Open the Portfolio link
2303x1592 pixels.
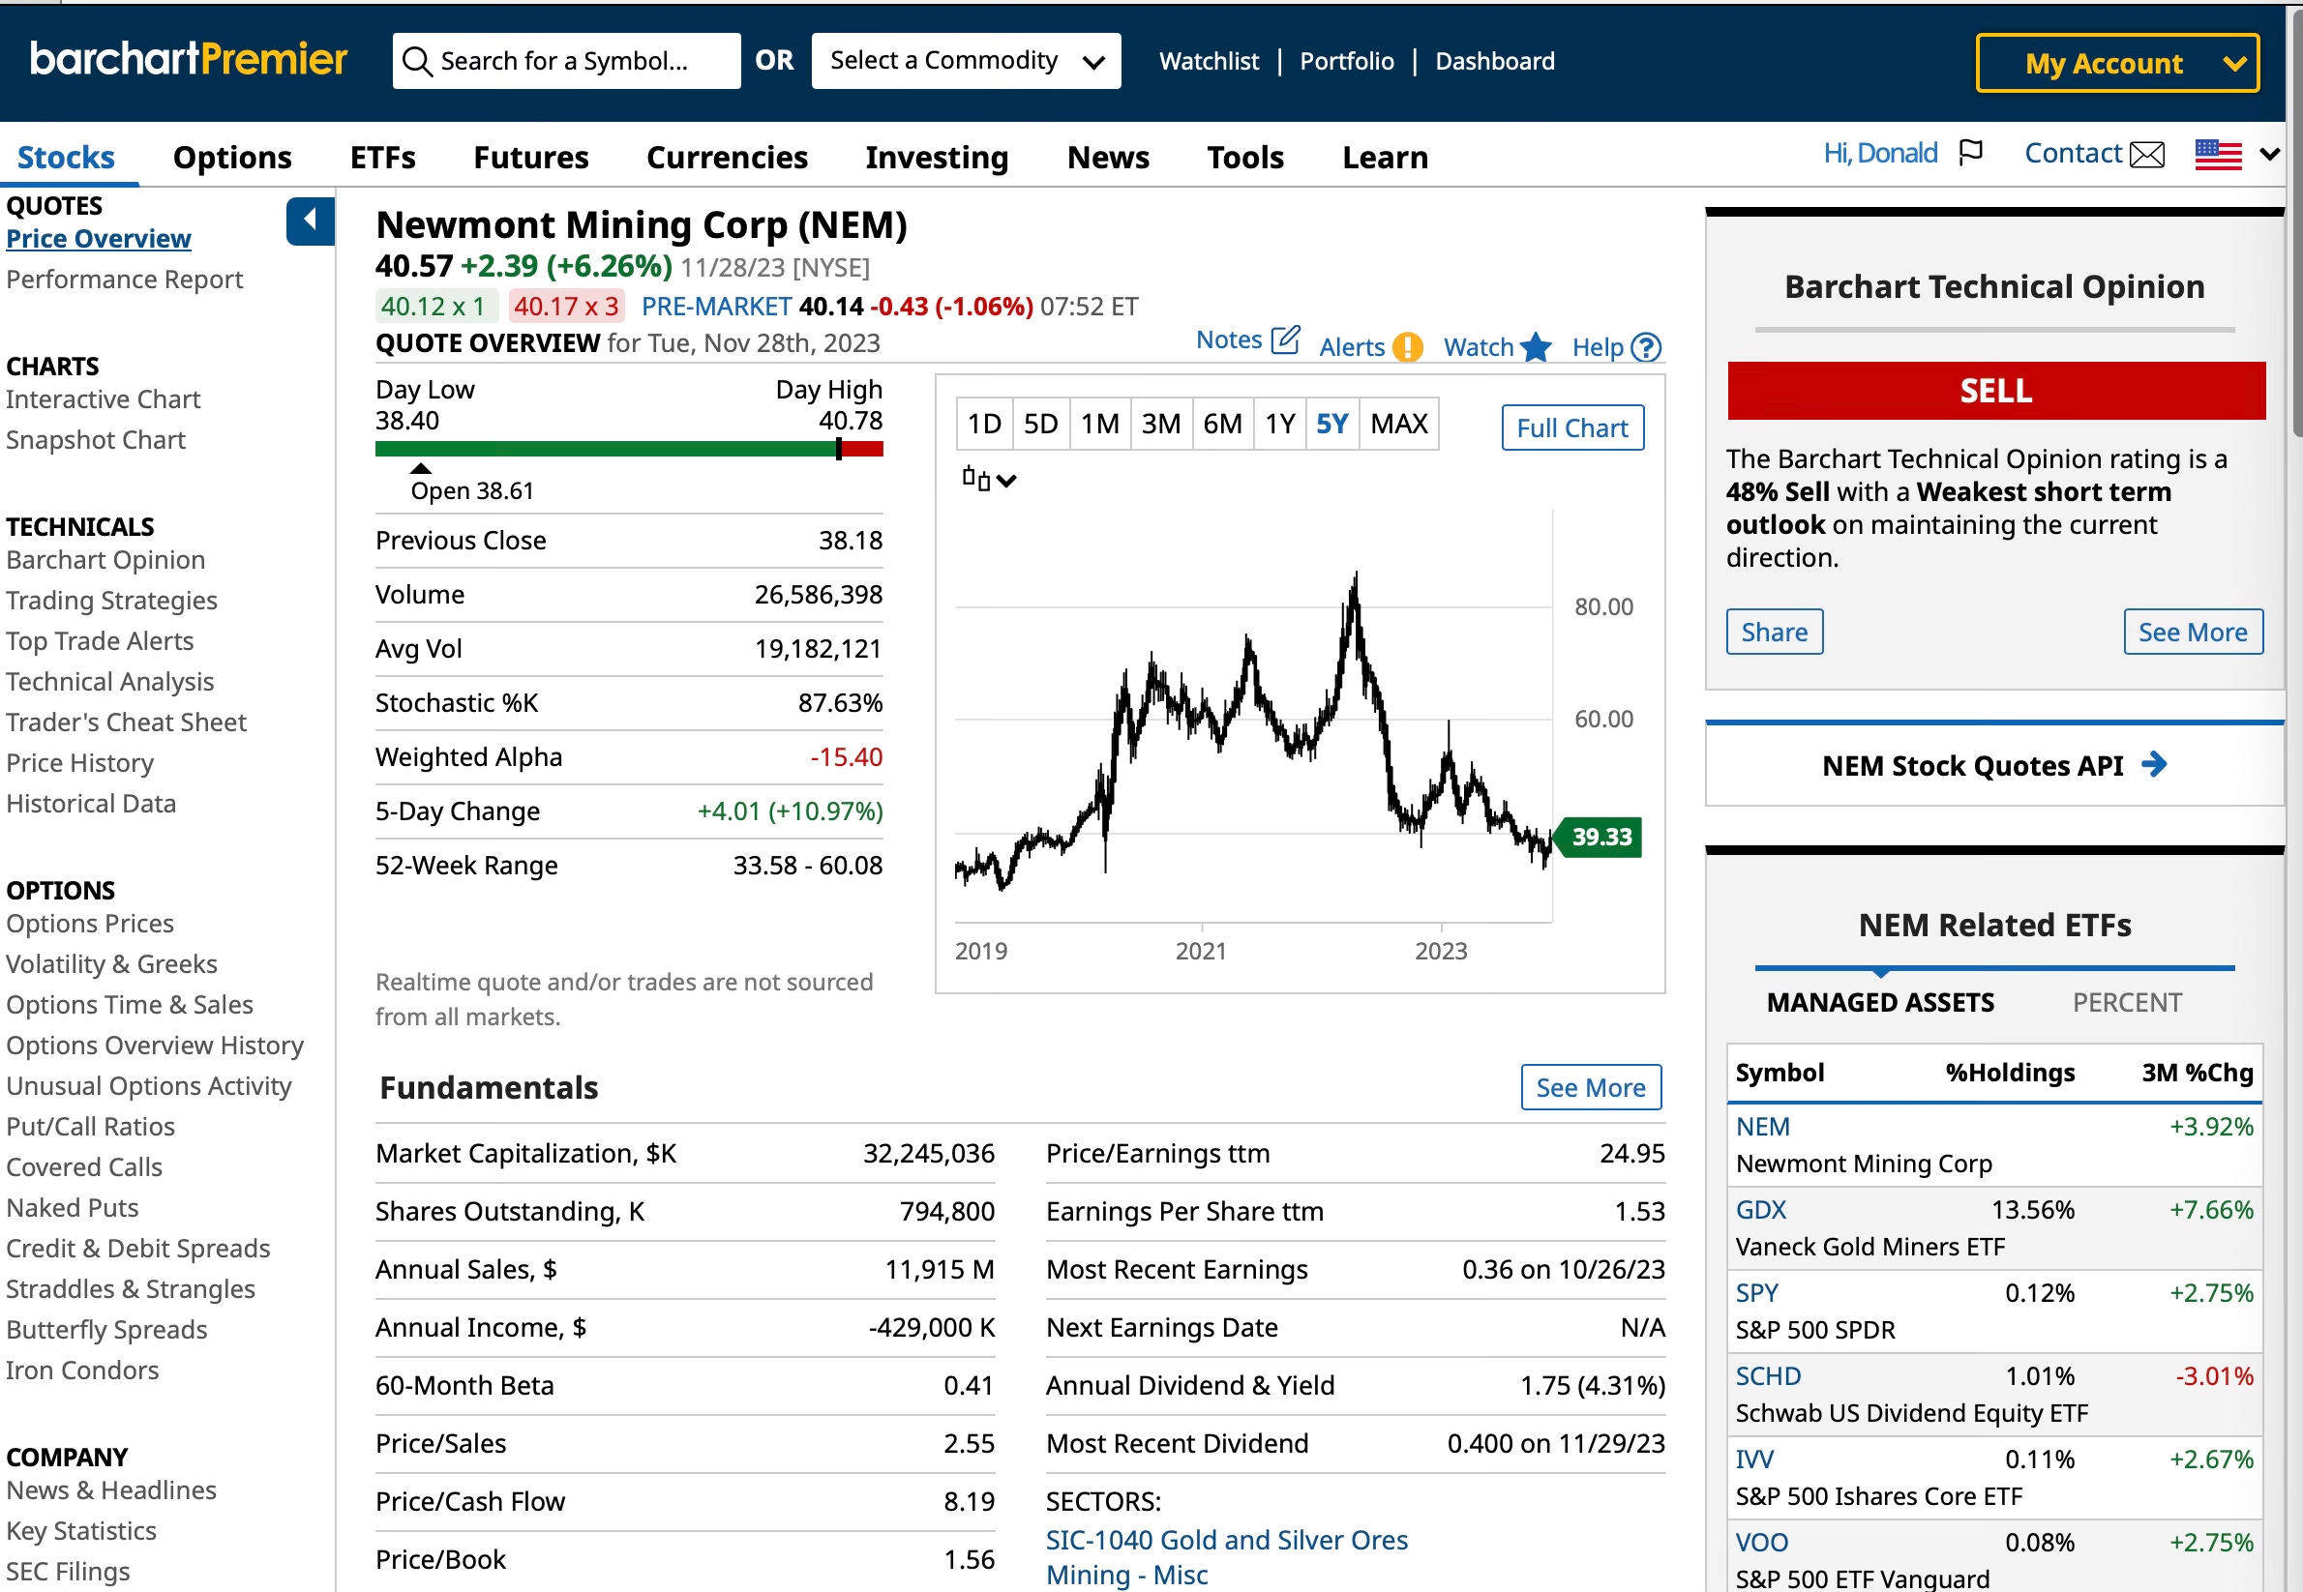click(x=1346, y=61)
